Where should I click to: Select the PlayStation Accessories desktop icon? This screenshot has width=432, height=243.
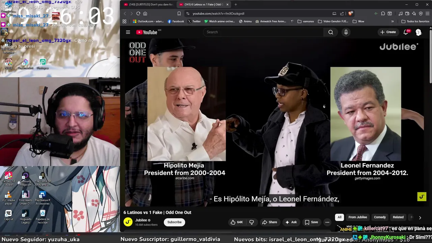(43, 198)
